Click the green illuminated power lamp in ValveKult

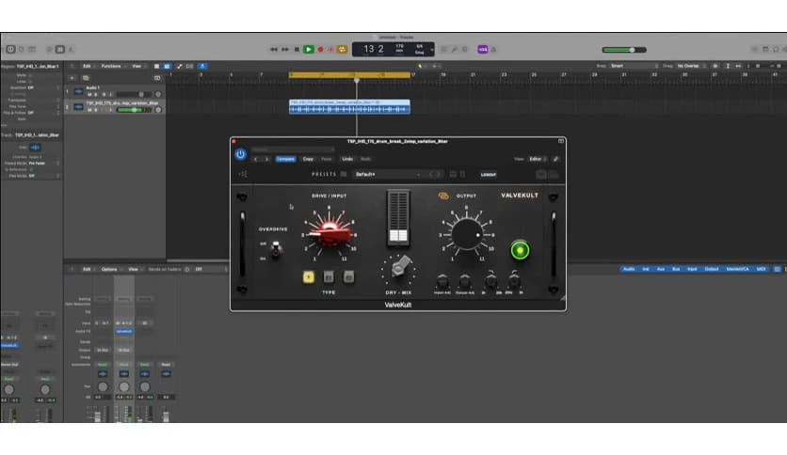[520, 250]
